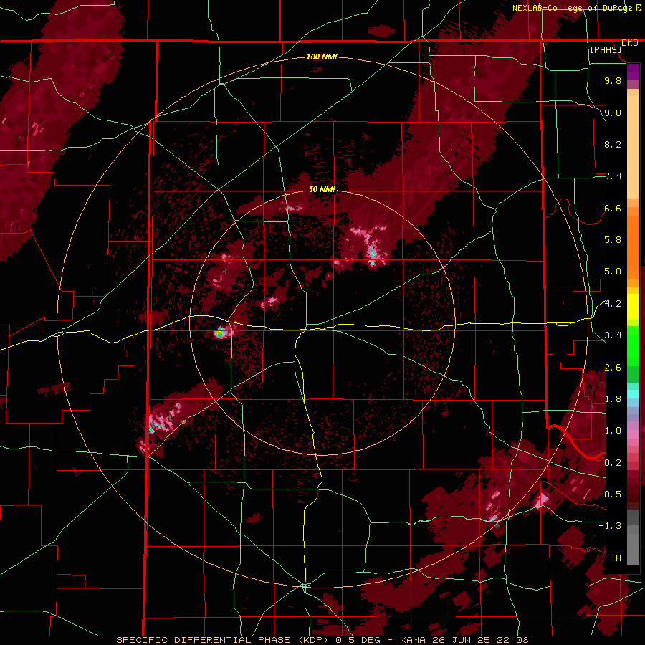Click the 8.2 scale value
This screenshot has width=645, height=645.
click(x=613, y=144)
